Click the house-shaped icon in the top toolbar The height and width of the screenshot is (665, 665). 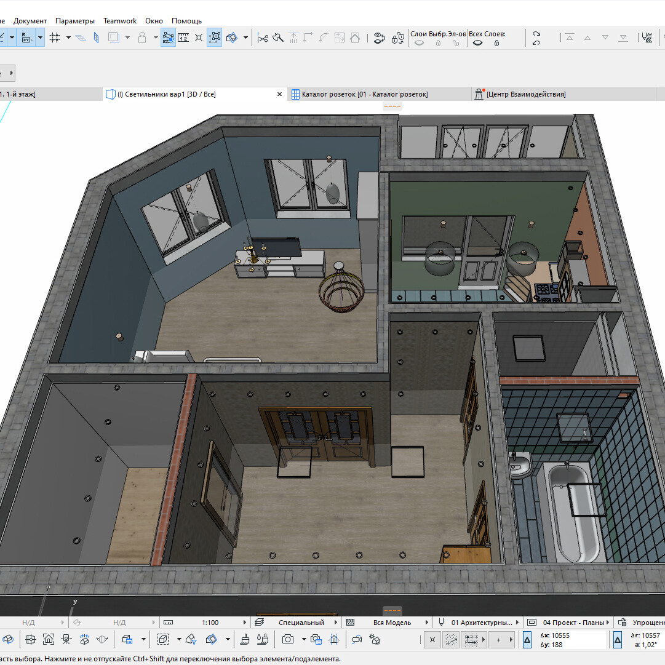(x=355, y=38)
